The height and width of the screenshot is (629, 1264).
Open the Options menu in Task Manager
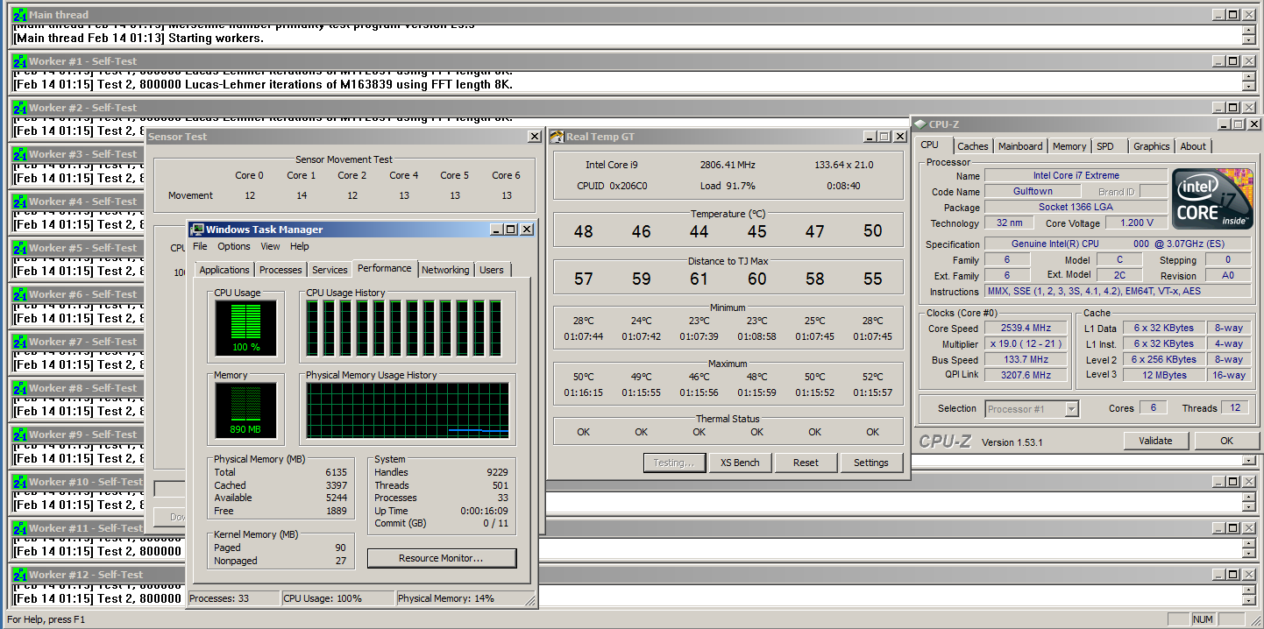point(234,247)
